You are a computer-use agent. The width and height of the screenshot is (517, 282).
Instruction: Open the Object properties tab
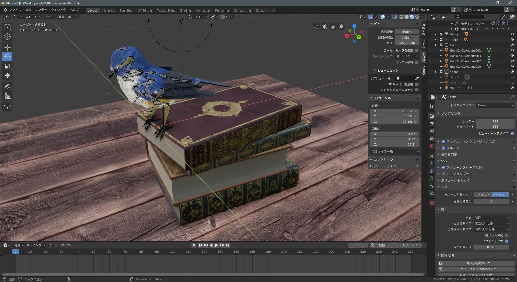(432, 156)
